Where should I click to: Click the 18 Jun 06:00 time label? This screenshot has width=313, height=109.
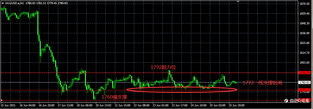coord(85,105)
